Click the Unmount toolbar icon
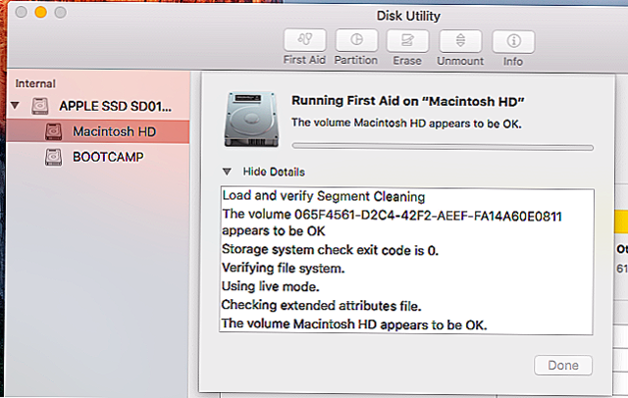The width and height of the screenshot is (628, 398). point(460,41)
